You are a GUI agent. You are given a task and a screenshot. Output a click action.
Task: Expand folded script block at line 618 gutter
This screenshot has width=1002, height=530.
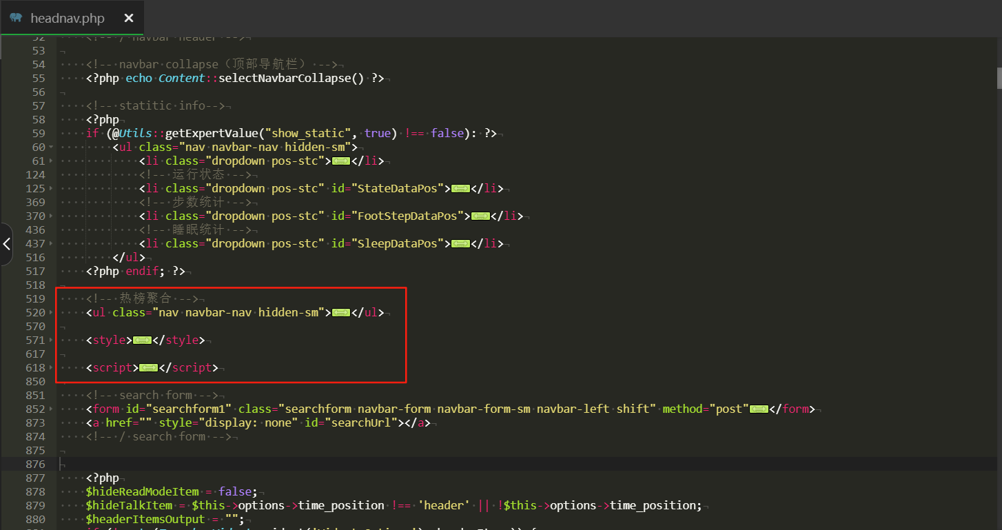52,368
